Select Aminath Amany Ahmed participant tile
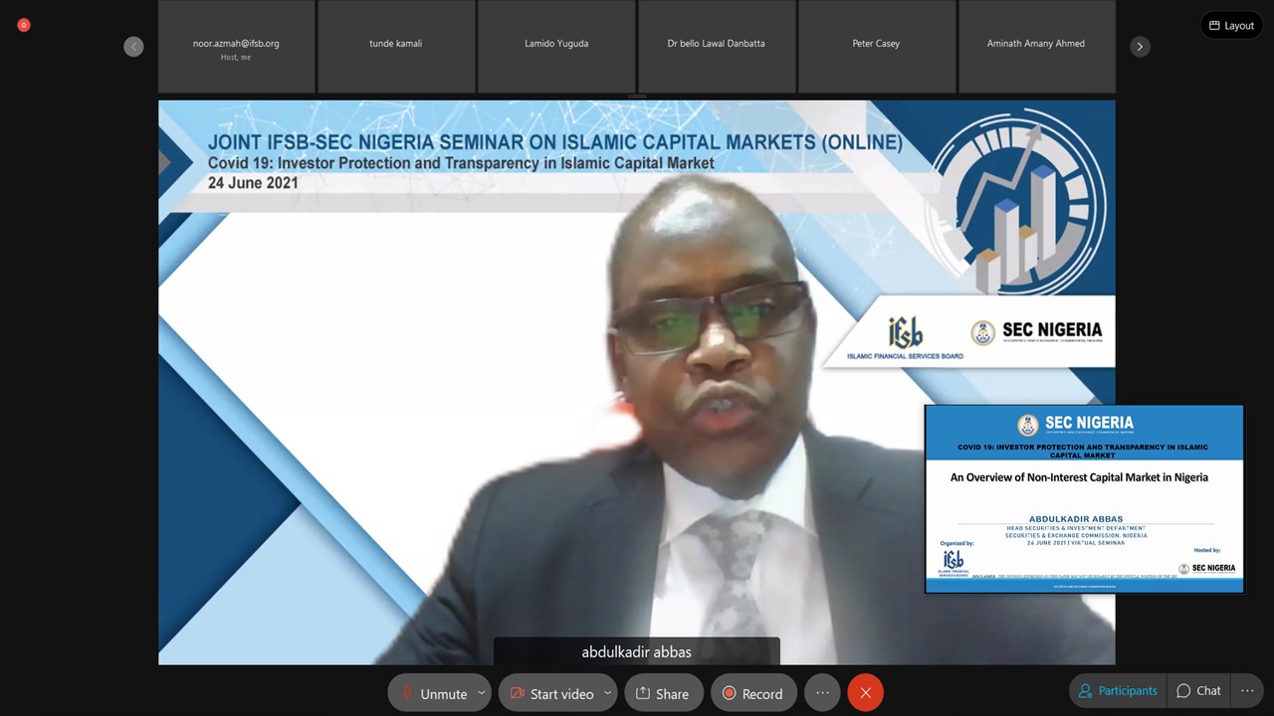Viewport: 1274px width, 716px height. [x=1036, y=47]
